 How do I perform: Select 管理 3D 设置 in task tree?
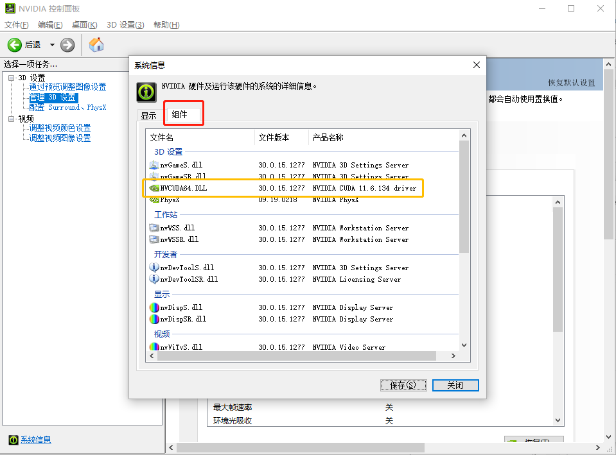tap(53, 97)
